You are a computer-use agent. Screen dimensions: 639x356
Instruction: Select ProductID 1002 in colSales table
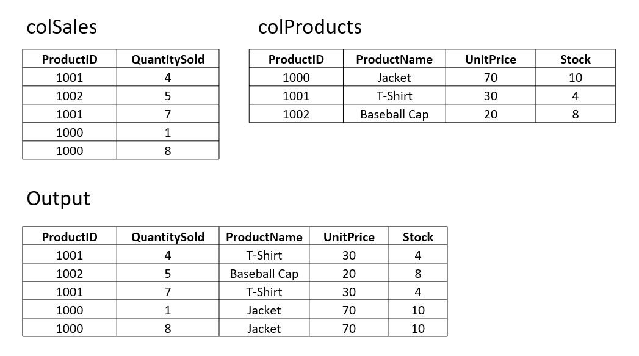[x=70, y=96]
